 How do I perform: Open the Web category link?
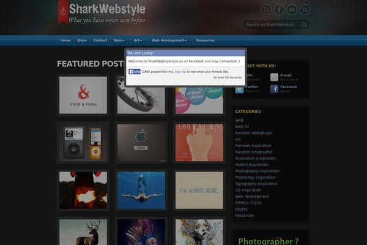239,120
